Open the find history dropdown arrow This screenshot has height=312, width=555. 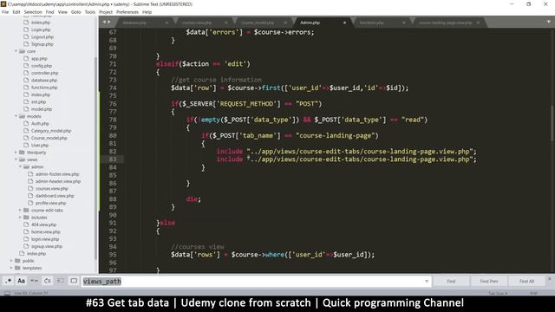click(x=427, y=281)
